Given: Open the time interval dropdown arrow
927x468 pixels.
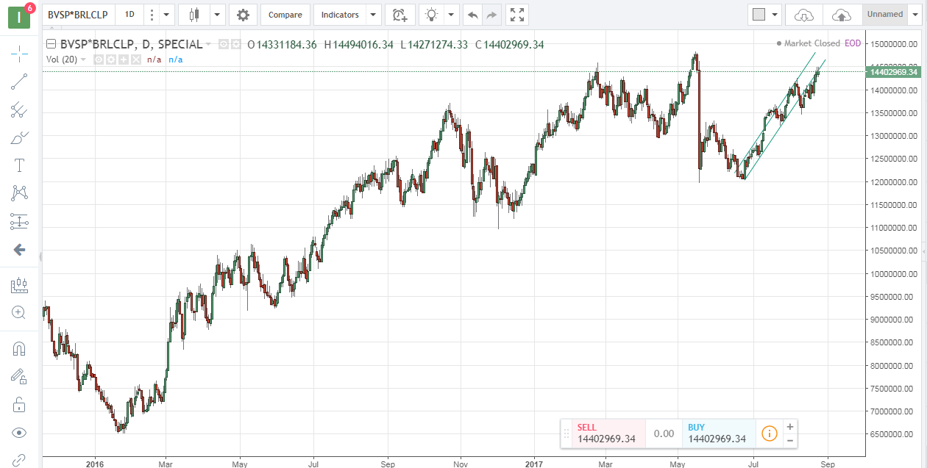Looking at the screenshot, I should pyautogui.click(x=168, y=15).
